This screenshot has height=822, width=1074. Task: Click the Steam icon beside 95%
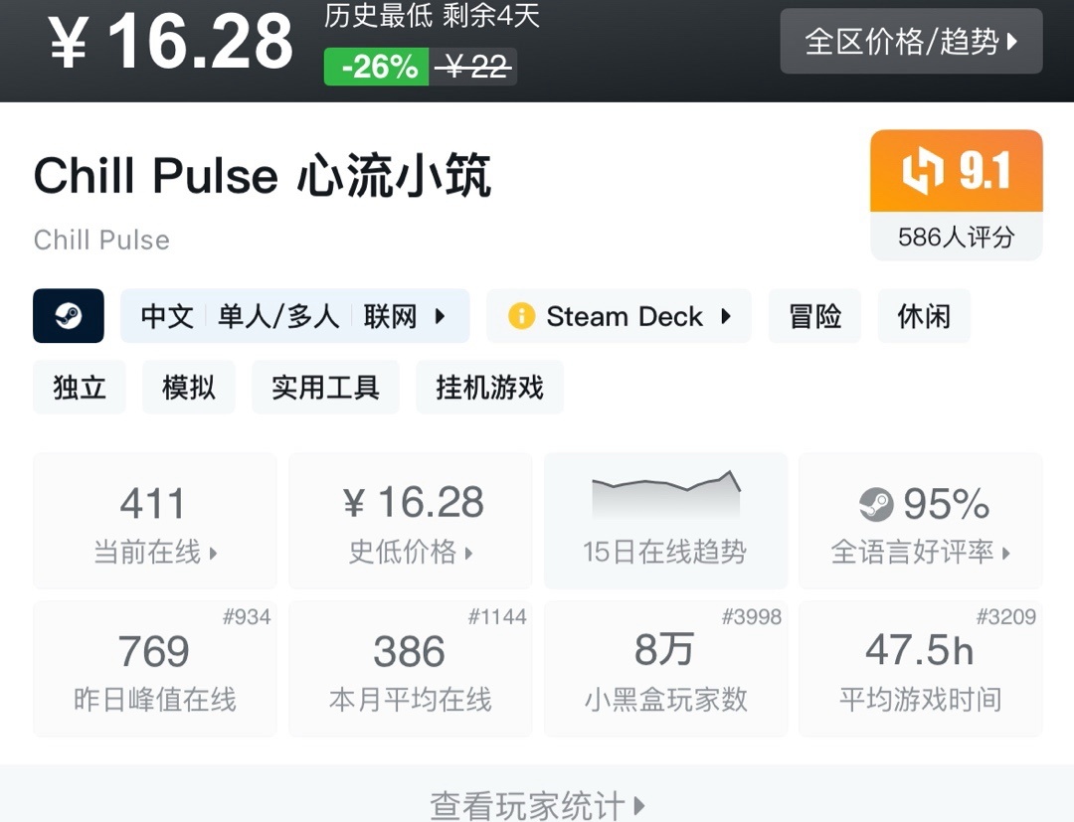point(876,505)
